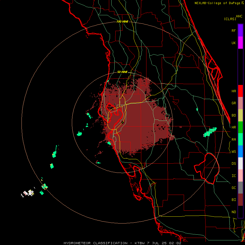Click the BI brown legend swatch

tap(240, 200)
